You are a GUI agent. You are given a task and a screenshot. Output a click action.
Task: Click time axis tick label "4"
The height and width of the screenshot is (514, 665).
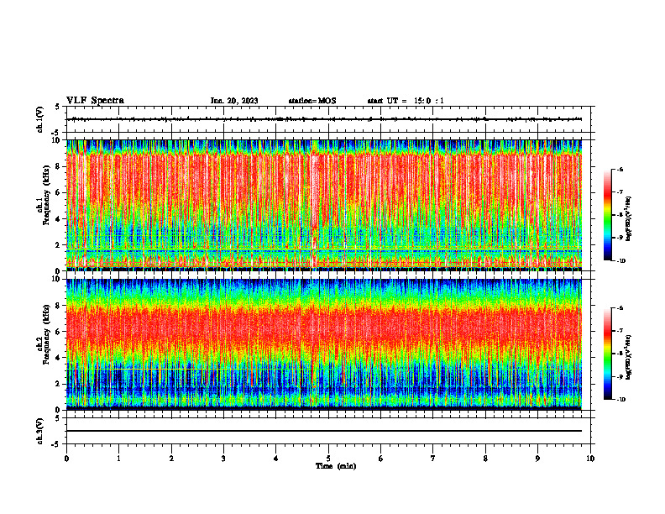click(x=276, y=459)
